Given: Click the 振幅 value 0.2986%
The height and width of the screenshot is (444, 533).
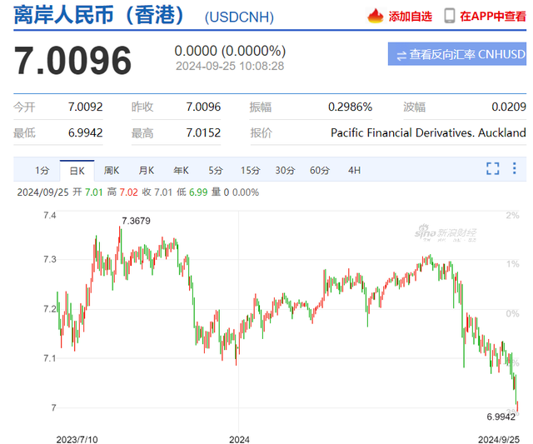Looking at the screenshot, I should 350,107.
